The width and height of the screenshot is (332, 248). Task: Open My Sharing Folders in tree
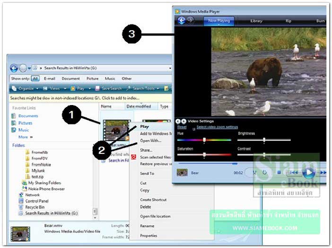44,183
